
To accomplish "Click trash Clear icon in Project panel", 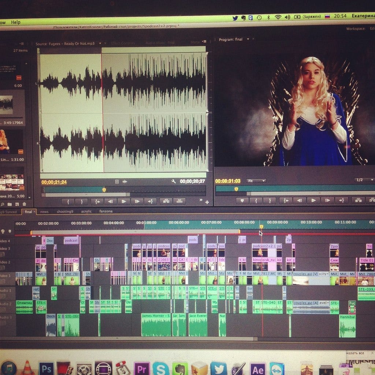I will pos(24,204).
